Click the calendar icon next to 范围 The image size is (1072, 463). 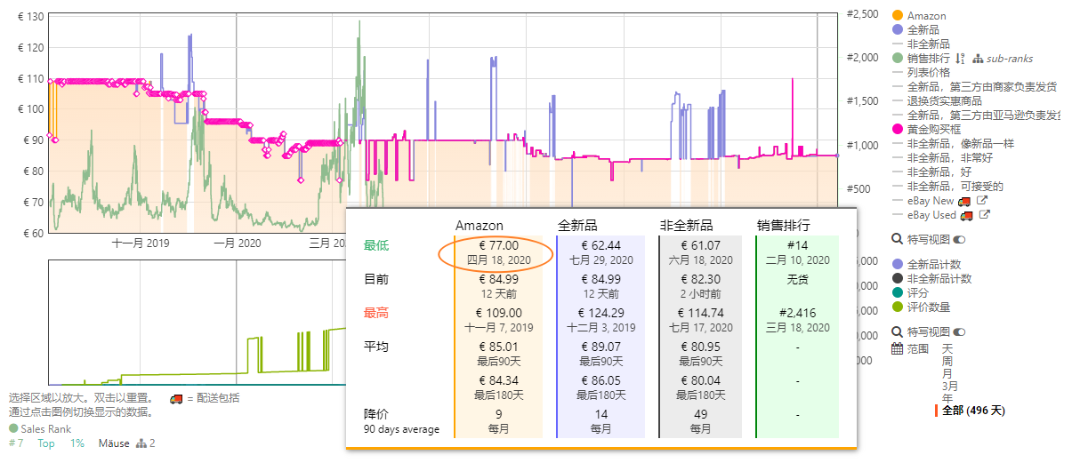point(897,348)
